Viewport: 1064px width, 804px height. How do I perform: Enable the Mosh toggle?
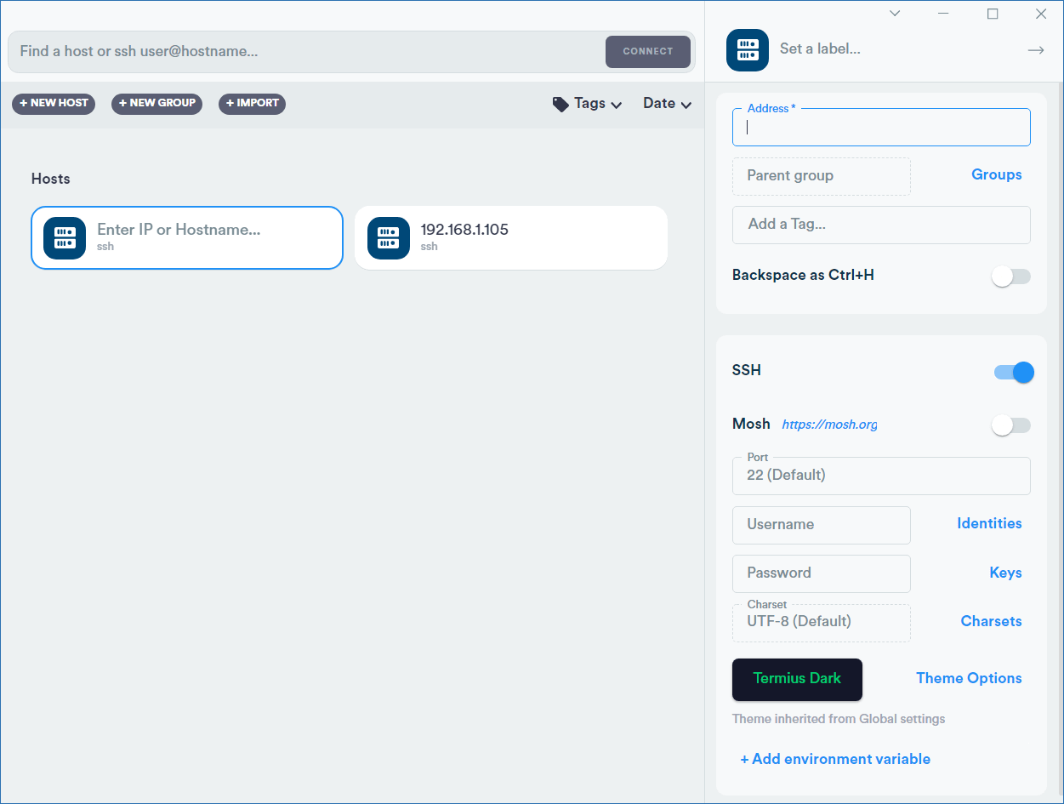(x=1011, y=425)
